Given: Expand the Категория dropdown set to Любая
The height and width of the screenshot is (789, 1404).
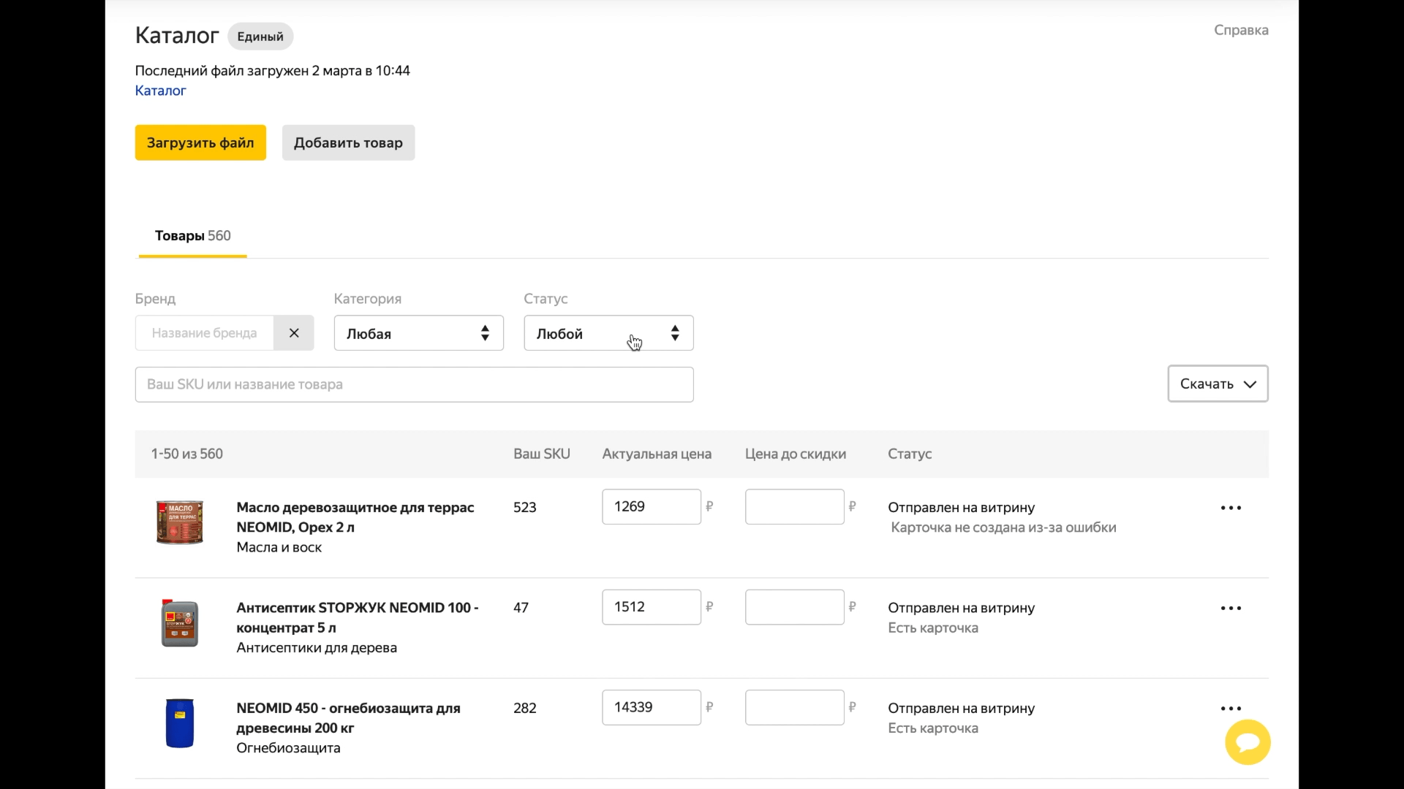Looking at the screenshot, I should pos(418,333).
